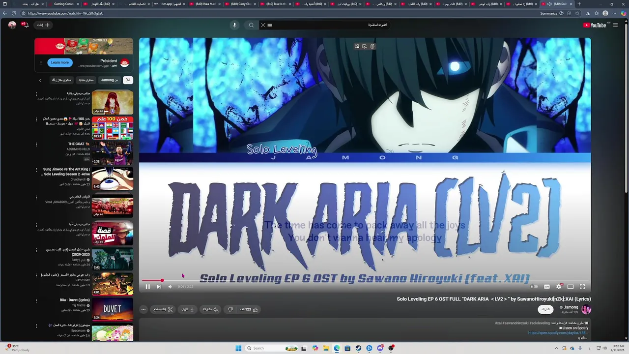Switch to the 'Glory Glory' browser tab
The width and height of the screenshot is (629, 354).
point(241,4)
